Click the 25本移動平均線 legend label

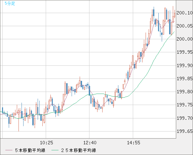[x=79, y=150]
